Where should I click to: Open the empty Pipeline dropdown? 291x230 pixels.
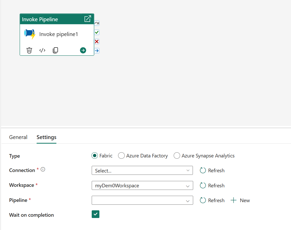click(142, 200)
